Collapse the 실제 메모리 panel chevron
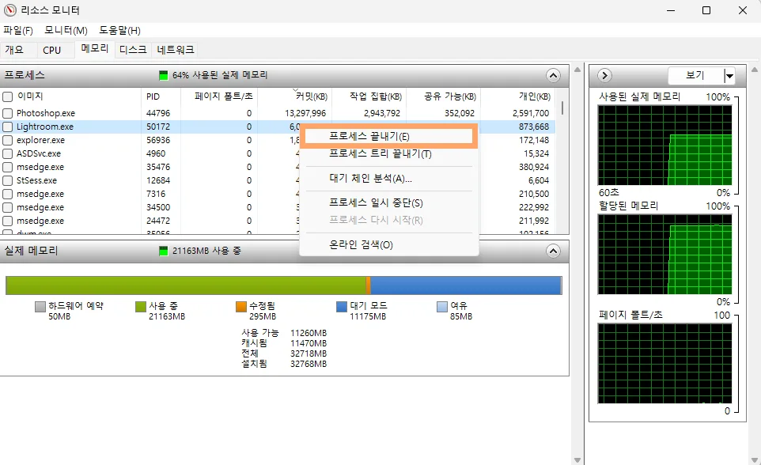The height and width of the screenshot is (465, 761). point(554,251)
